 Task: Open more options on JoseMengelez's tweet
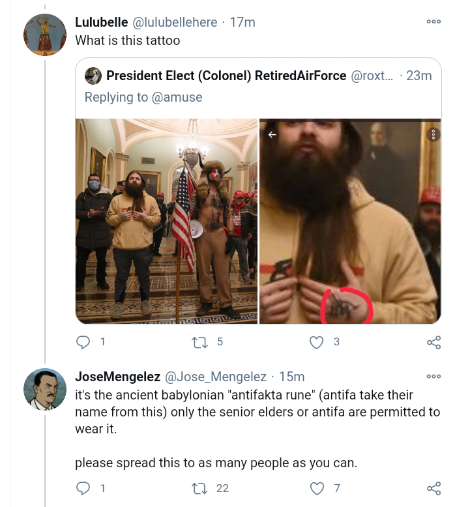coord(433,377)
